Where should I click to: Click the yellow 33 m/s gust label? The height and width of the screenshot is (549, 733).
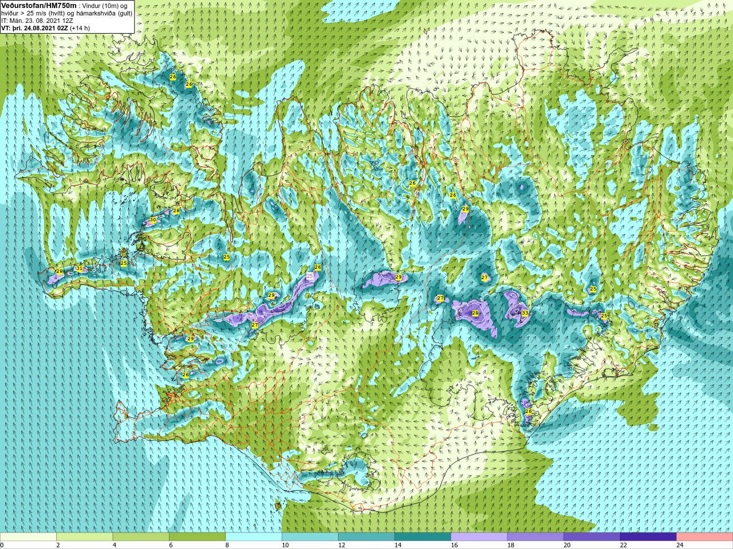525,313
